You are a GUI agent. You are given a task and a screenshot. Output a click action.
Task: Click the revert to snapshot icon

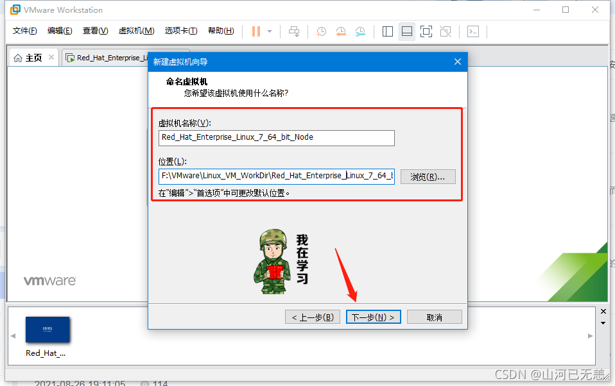(341, 31)
